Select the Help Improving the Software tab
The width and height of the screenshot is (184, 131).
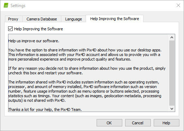115,19
